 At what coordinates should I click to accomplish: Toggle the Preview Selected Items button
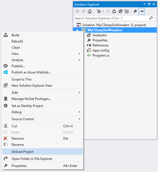click(141, 11)
